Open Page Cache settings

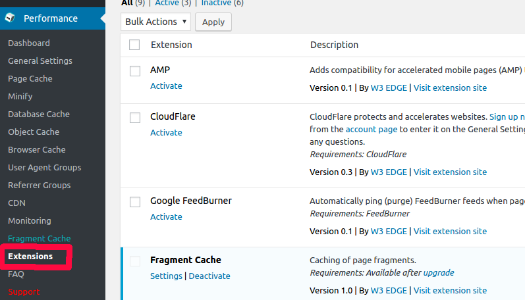[30, 78]
